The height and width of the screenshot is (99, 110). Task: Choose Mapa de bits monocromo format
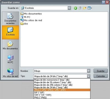[62, 80]
